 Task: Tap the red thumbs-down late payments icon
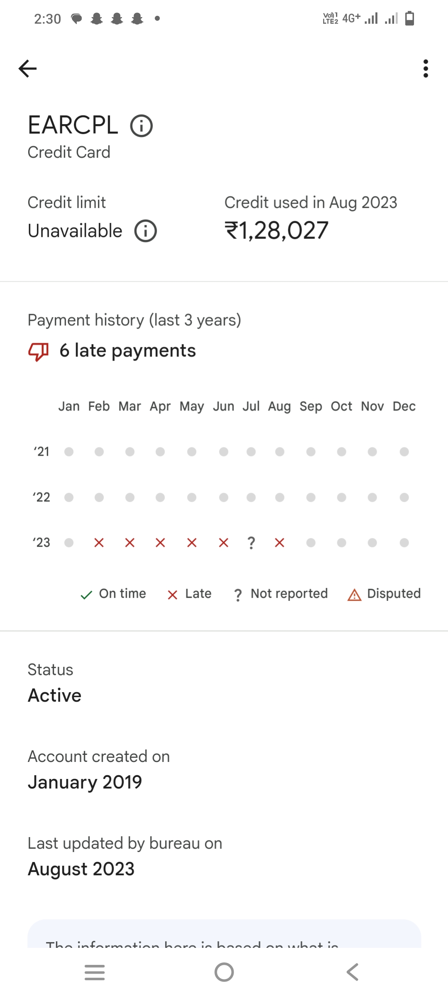pyautogui.click(x=38, y=351)
